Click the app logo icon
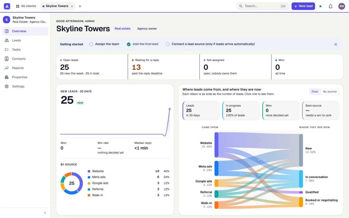This screenshot has height=218, width=349. tap(7, 6)
